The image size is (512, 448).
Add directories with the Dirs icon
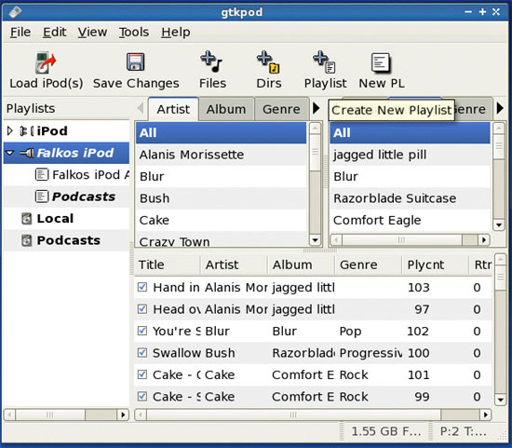point(268,61)
